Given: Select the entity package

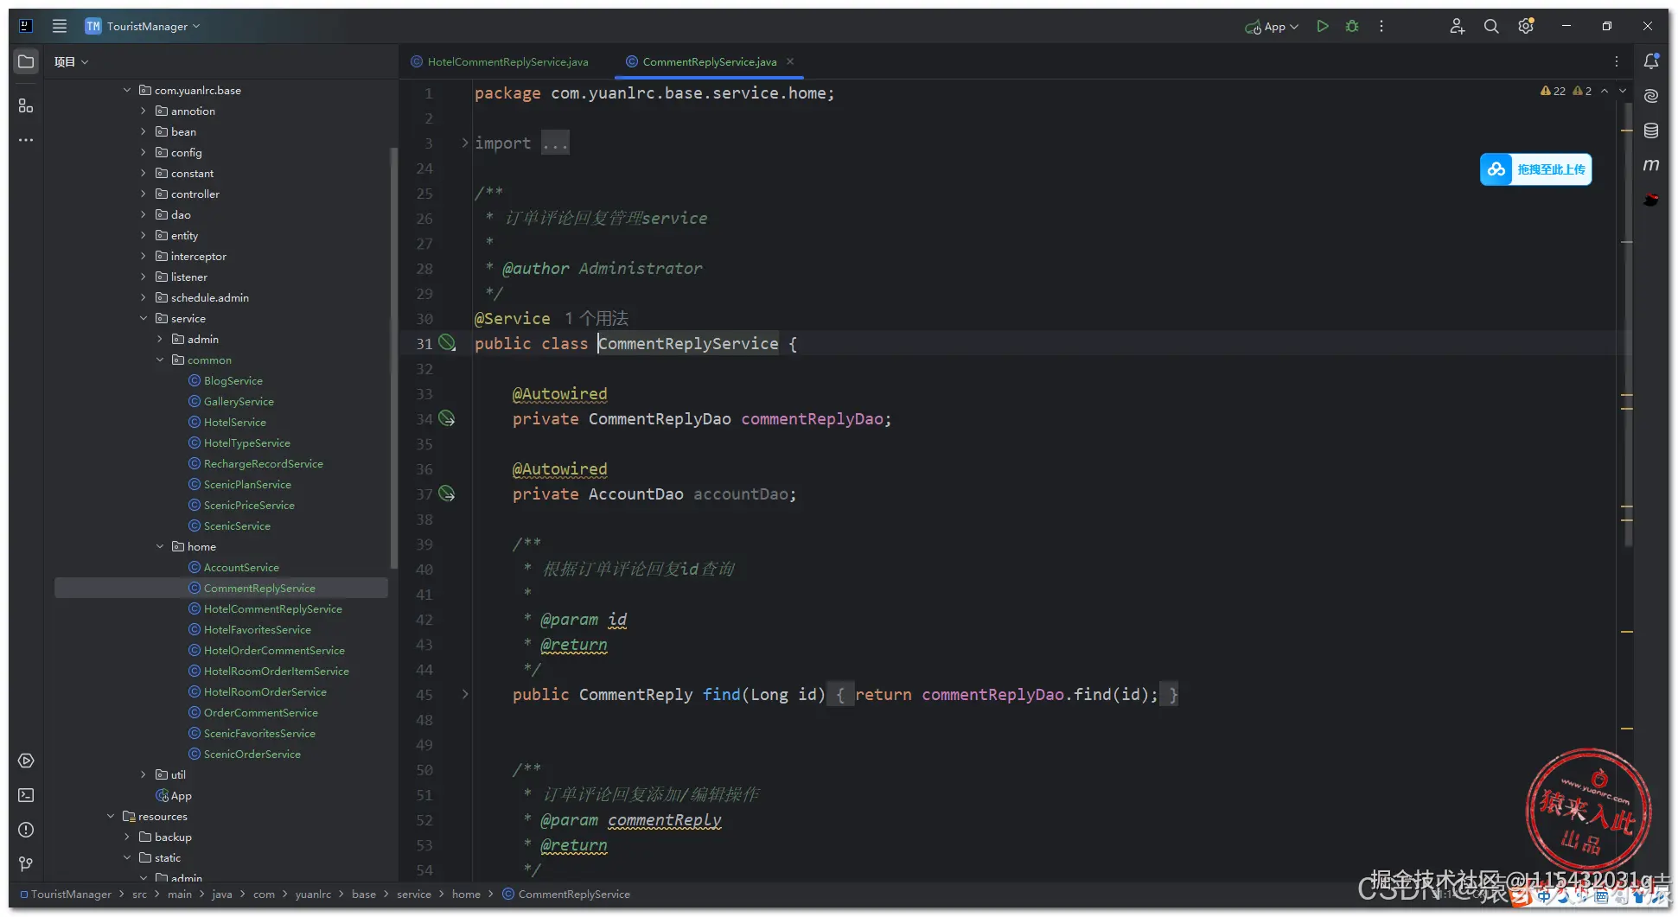Looking at the screenshot, I should tap(176, 235).
